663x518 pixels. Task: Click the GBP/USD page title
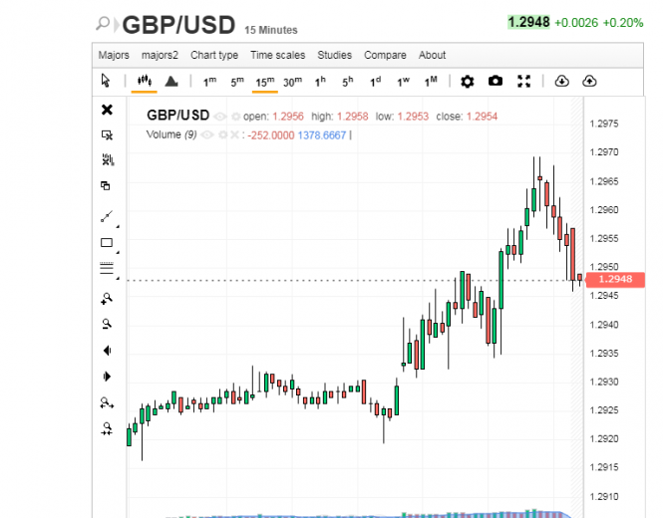tap(178, 25)
